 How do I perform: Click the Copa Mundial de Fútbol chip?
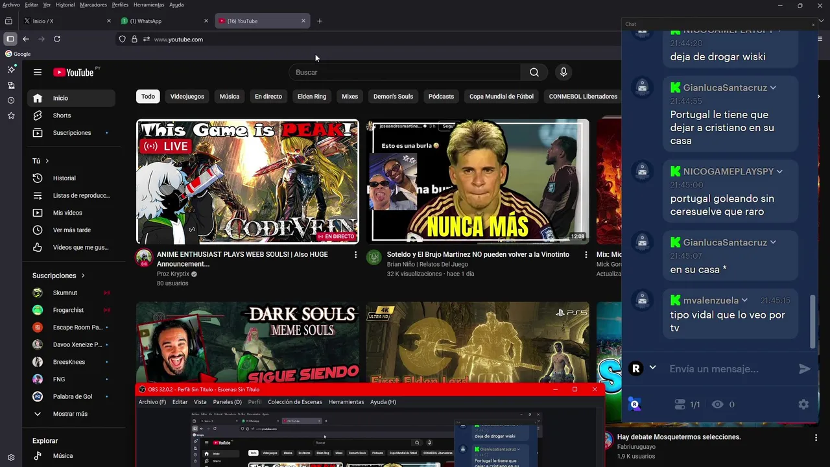pyautogui.click(x=502, y=97)
